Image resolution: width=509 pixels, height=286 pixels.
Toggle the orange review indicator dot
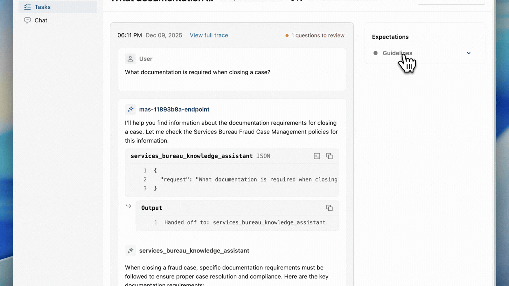[288, 35]
